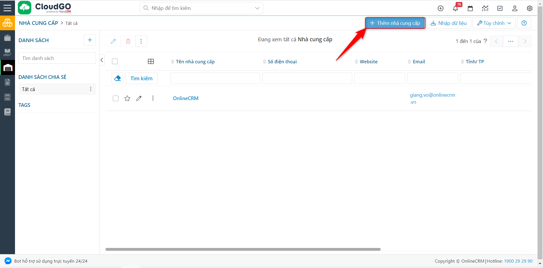Screen dimensions: 543x268
Task: Click the red trash delete icon
Action: pyautogui.click(x=128, y=41)
